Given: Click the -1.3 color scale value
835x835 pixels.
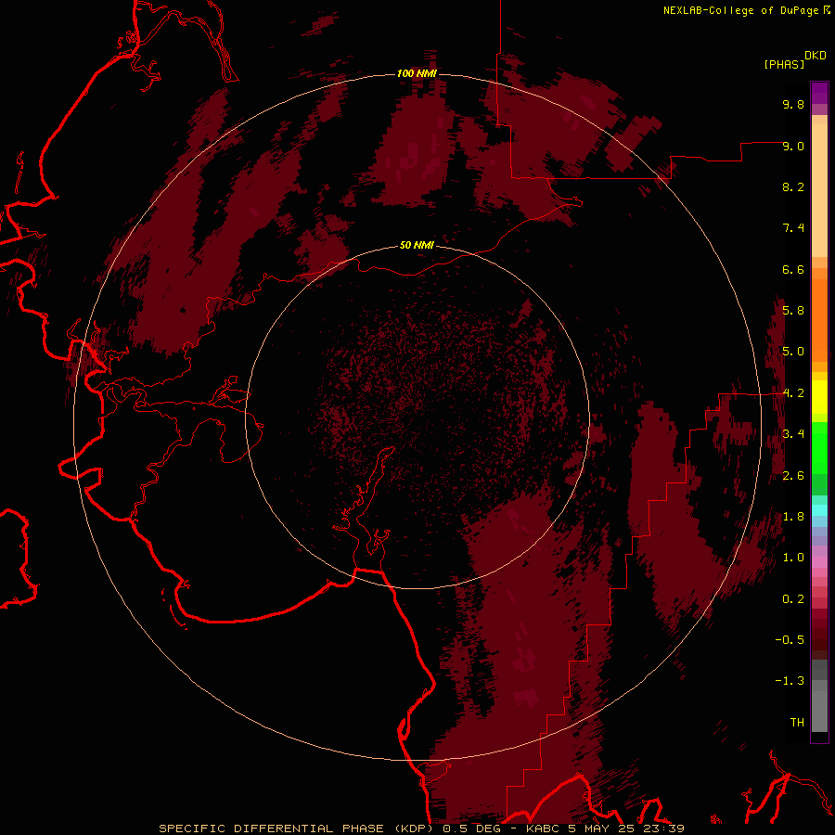Looking at the screenshot, I should tap(790, 681).
